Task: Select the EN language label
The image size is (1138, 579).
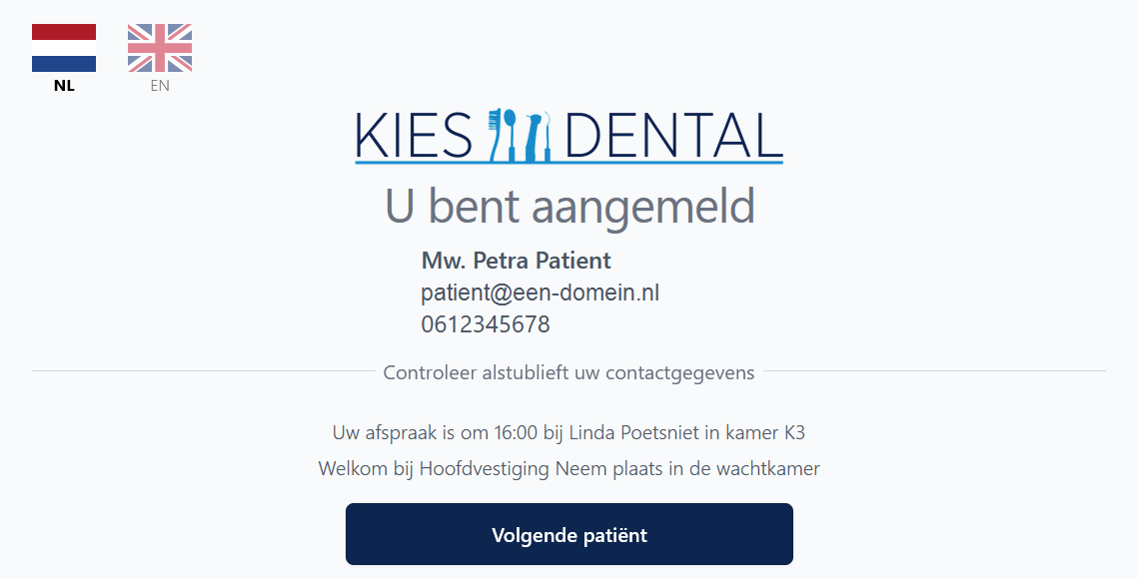Action: coord(160,86)
